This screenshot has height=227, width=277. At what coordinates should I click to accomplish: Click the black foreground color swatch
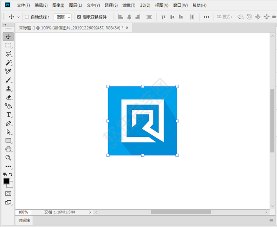6,181
